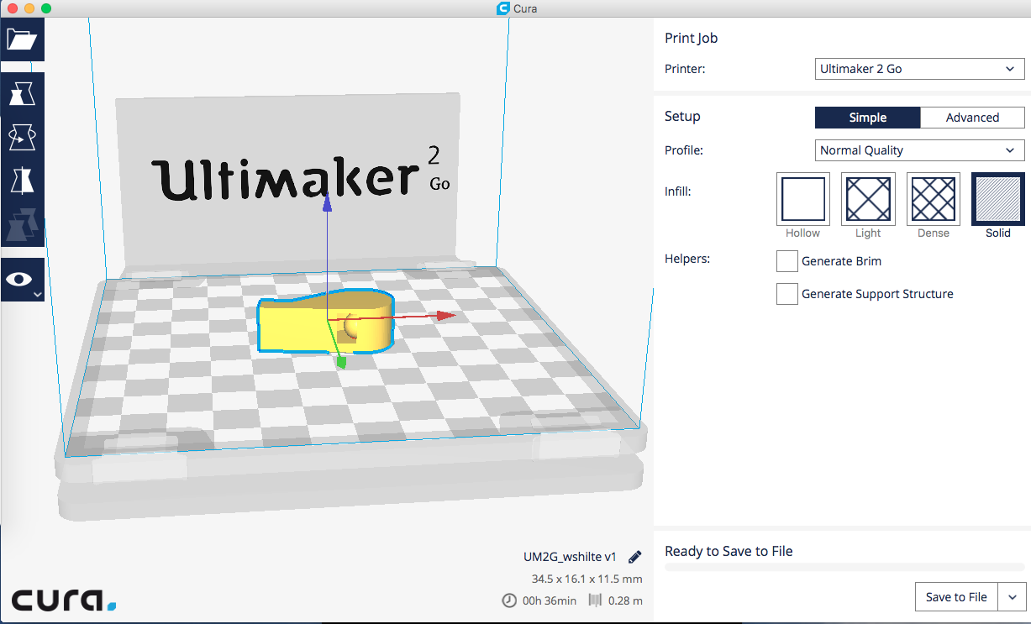The height and width of the screenshot is (624, 1031).
Task: Click the blue Z-axis arrow handle
Action: (x=328, y=202)
